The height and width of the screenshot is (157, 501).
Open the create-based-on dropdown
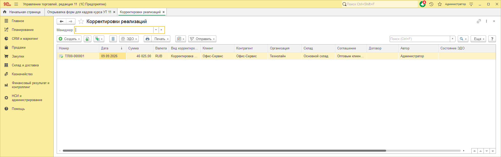coord(99,39)
